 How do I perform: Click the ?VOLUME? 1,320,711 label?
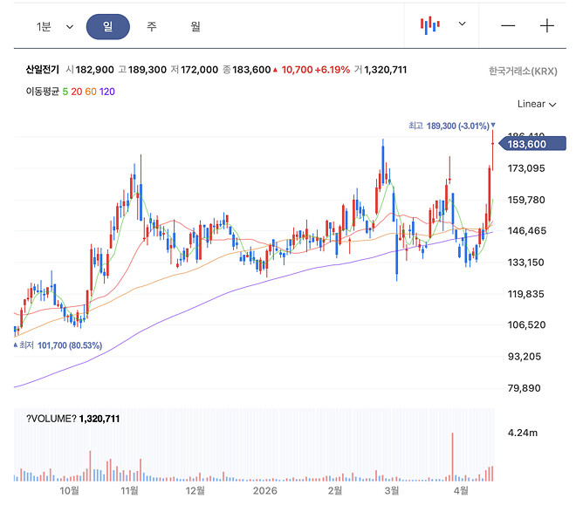[x=73, y=419]
